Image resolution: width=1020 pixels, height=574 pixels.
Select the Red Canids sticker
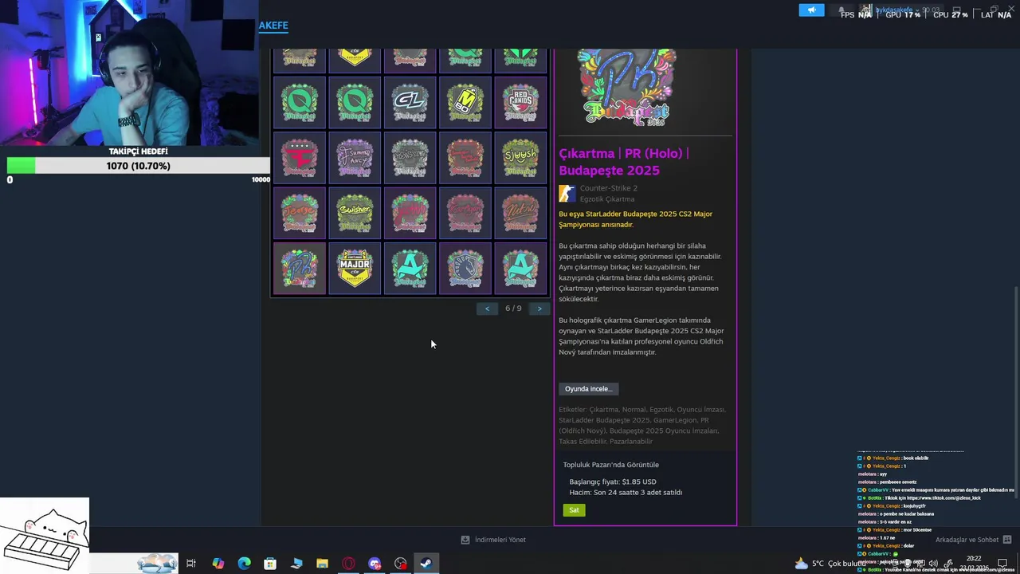pyautogui.click(x=520, y=103)
